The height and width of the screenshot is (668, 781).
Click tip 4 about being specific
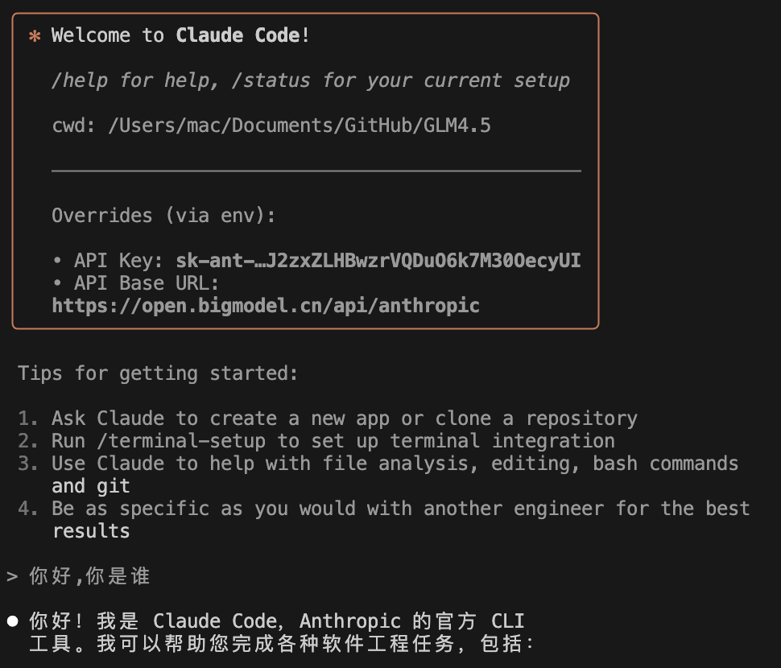click(x=400, y=509)
